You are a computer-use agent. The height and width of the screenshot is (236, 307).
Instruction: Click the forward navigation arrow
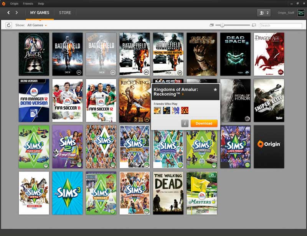(x=17, y=13)
